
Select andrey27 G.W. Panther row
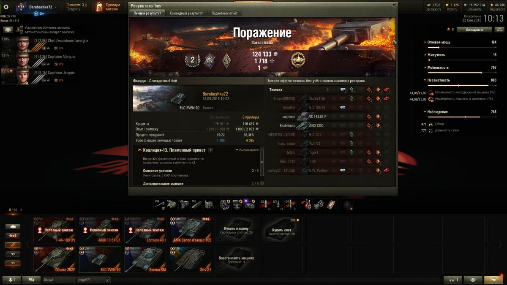330,171
